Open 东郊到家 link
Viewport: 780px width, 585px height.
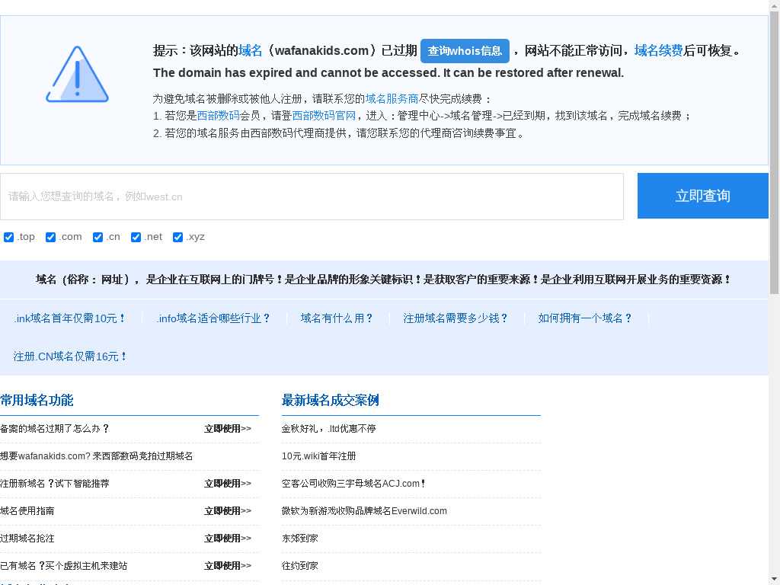[x=299, y=538]
